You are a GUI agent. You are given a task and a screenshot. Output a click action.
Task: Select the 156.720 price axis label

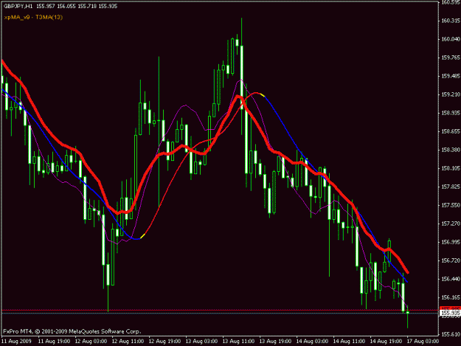point(450,260)
